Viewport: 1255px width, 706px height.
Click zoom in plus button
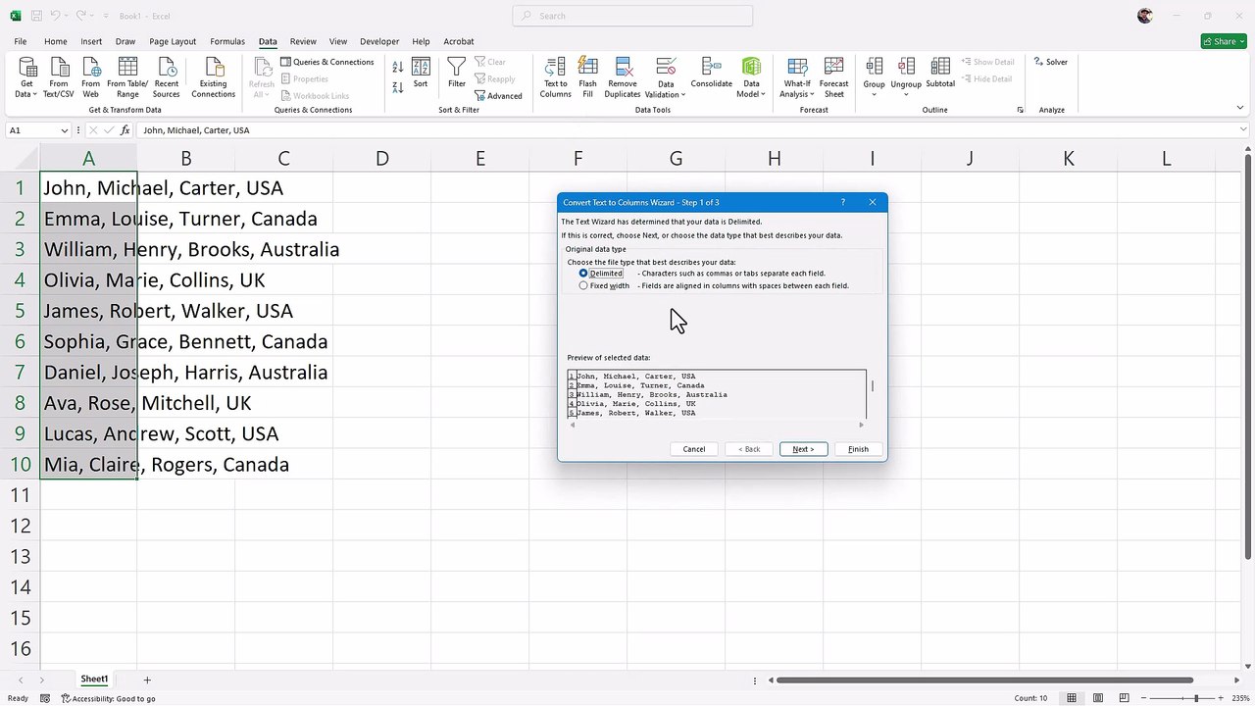[x=1223, y=698]
